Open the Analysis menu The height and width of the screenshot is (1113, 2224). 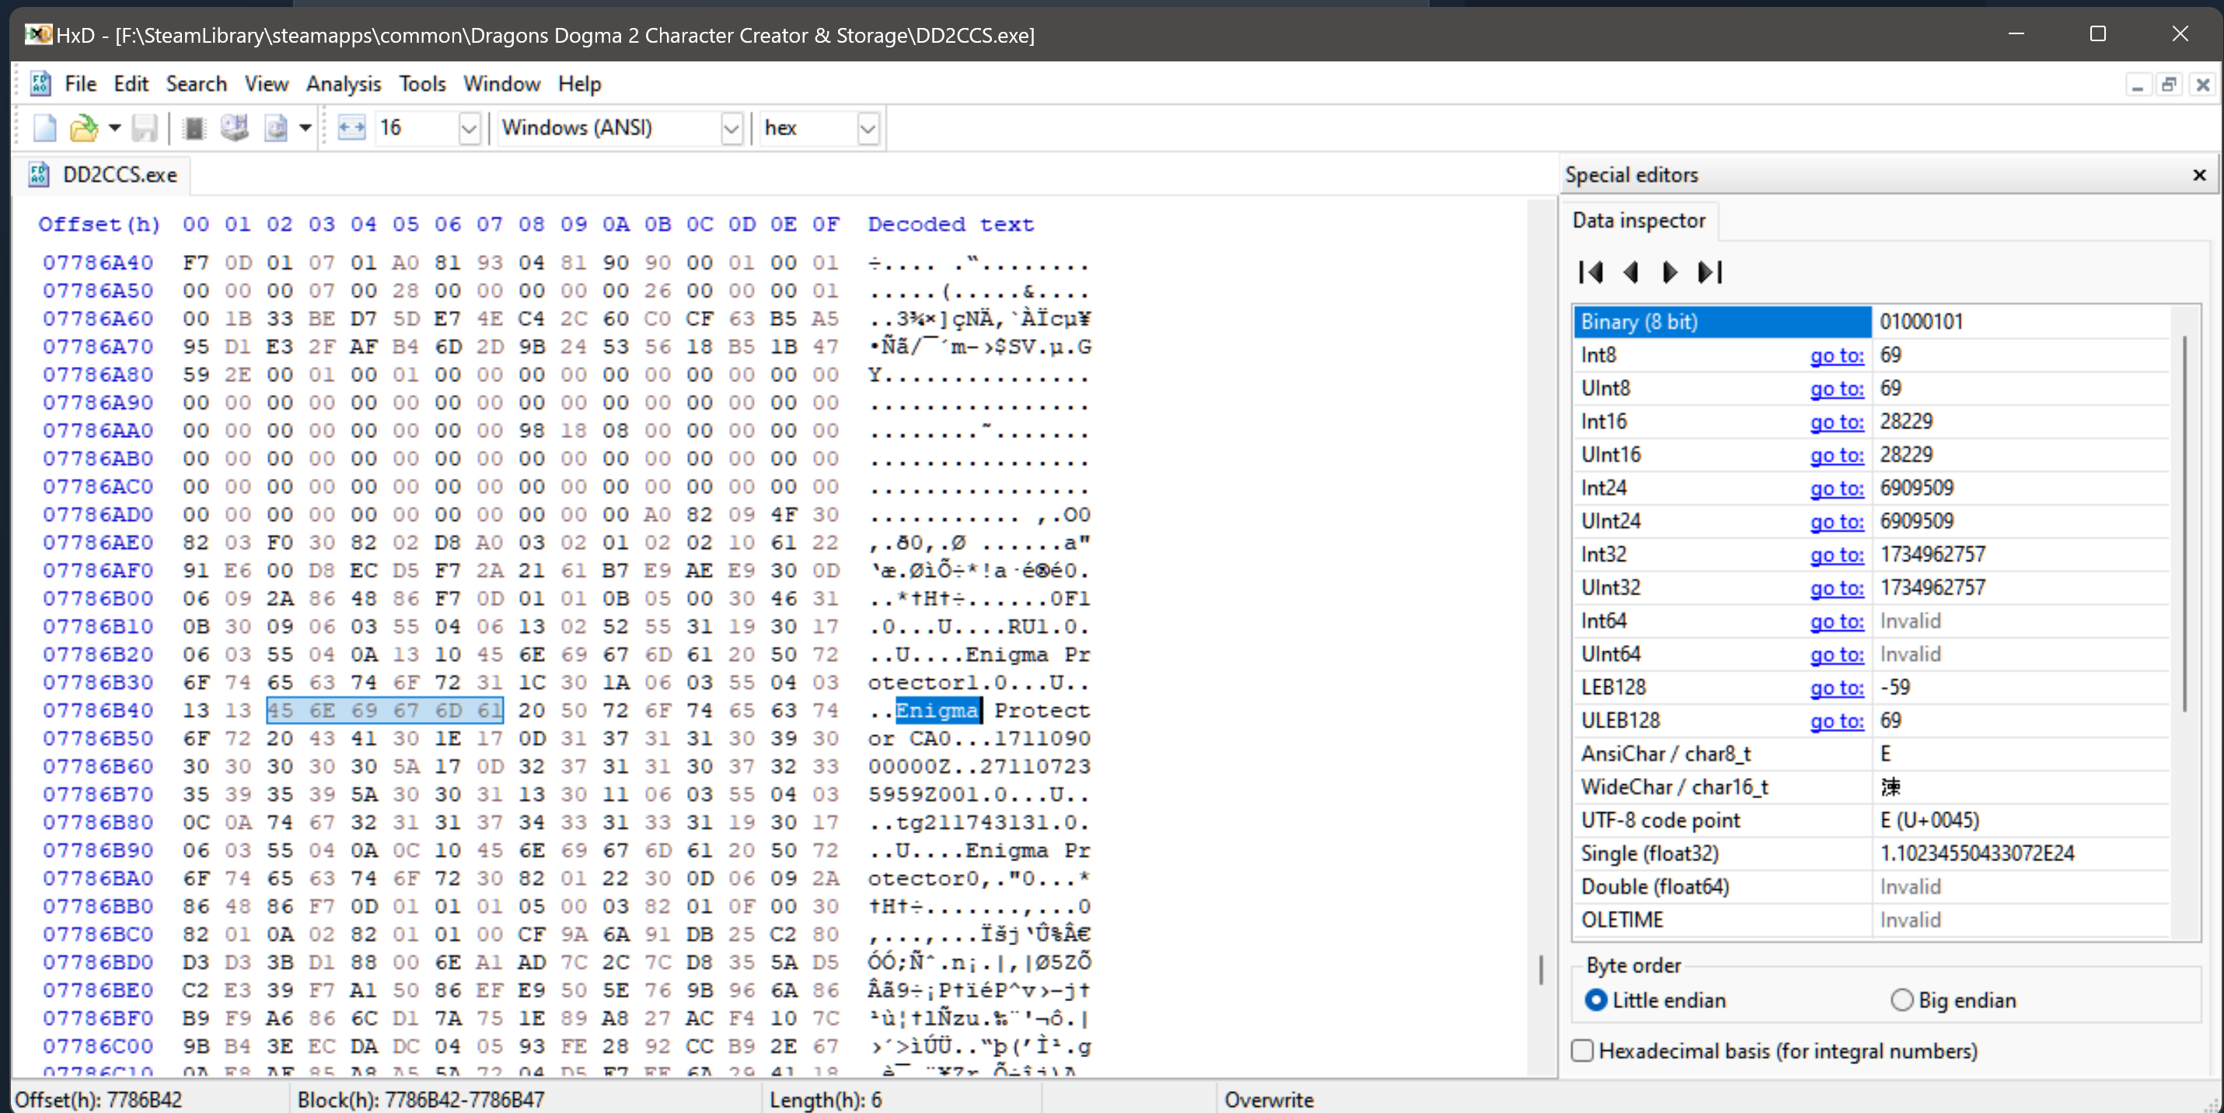click(344, 84)
